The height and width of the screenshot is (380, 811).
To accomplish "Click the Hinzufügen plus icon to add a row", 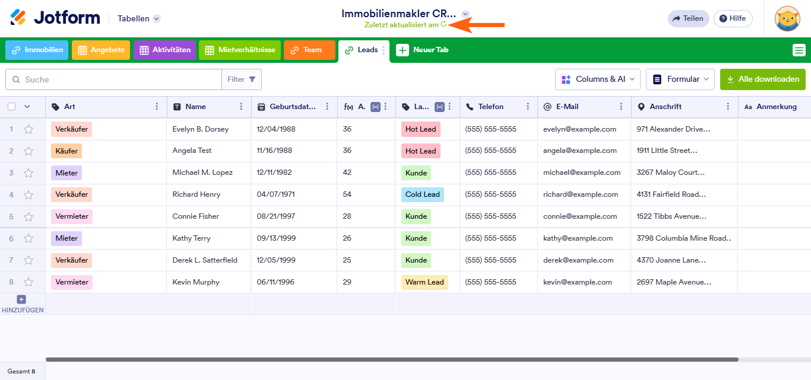I will pos(21,299).
